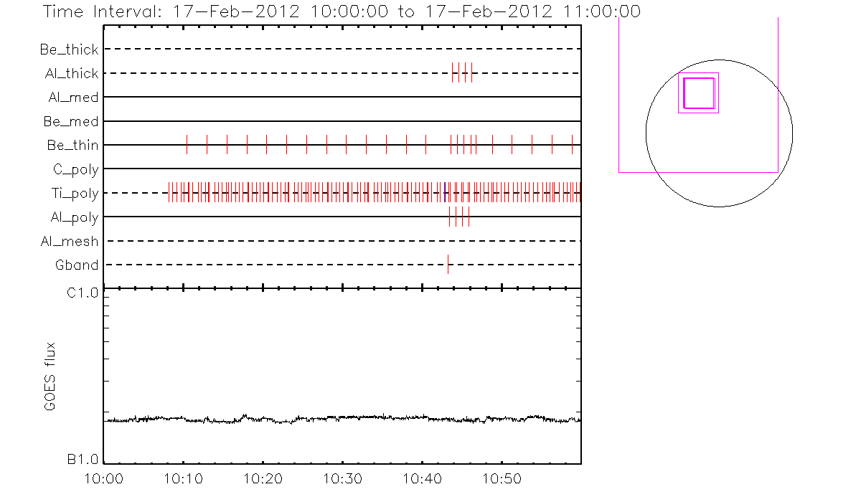Click the Al_poly filter label
Image resolution: width=861 pixels, height=502 pixels.
[x=75, y=217]
